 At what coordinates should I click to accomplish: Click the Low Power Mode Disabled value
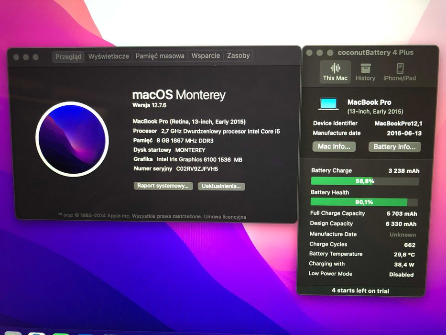point(402,275)
